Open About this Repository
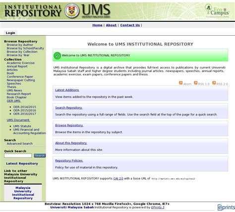Viewport: 235px width, 212px height. (71, 143)
